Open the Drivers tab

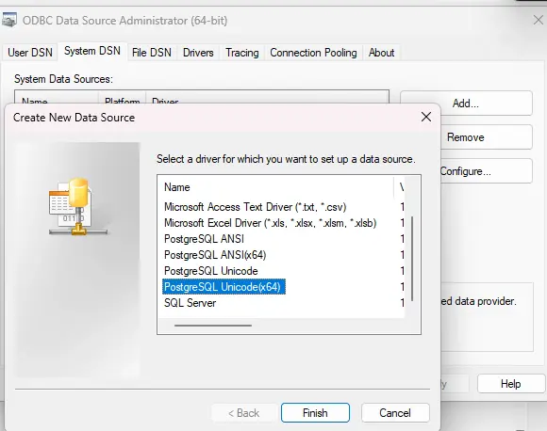pyautogui.click(x=198, y=53)
